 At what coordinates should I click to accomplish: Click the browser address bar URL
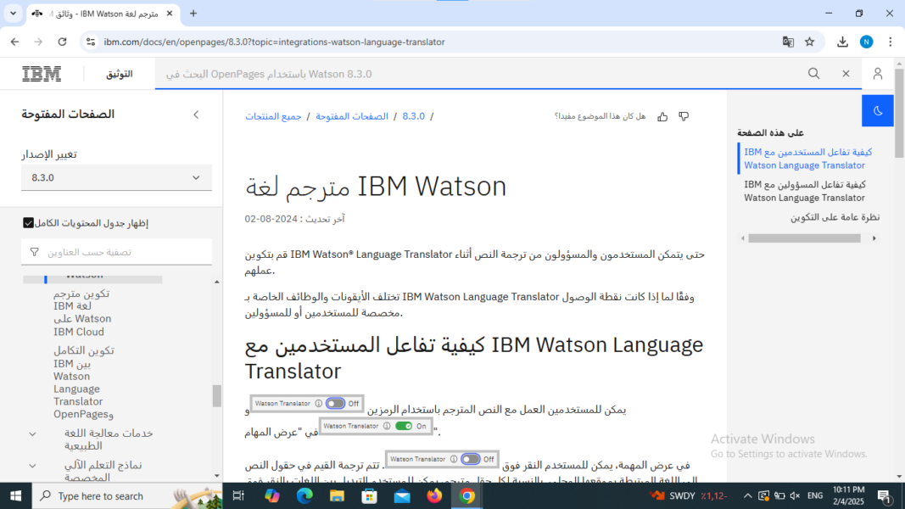point(274,42)
